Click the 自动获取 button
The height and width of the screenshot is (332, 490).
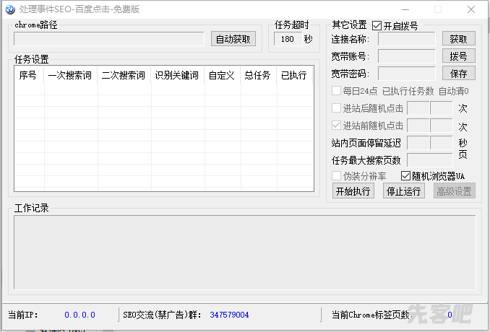click(233, 39)
